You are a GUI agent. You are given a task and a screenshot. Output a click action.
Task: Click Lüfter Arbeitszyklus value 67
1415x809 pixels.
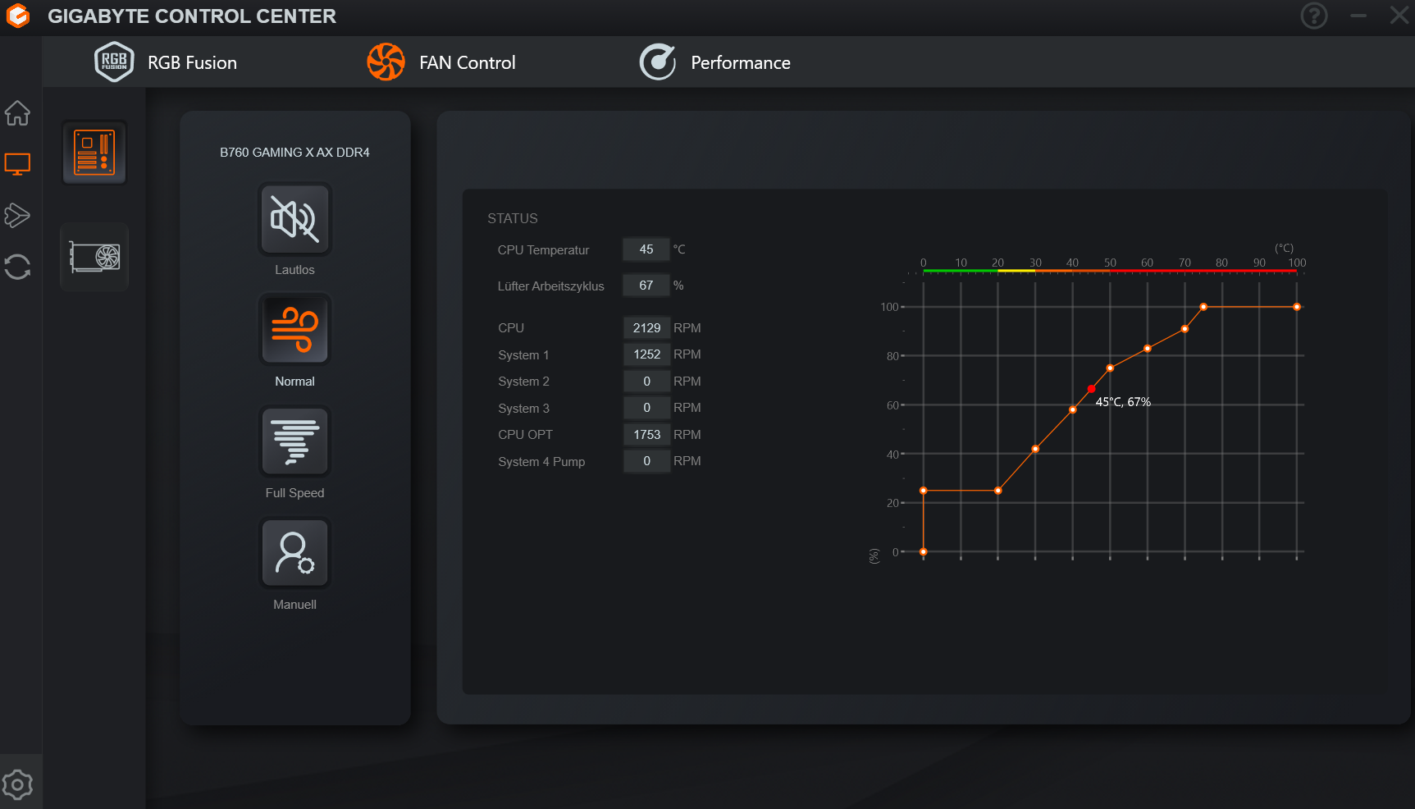pos(646,286)
